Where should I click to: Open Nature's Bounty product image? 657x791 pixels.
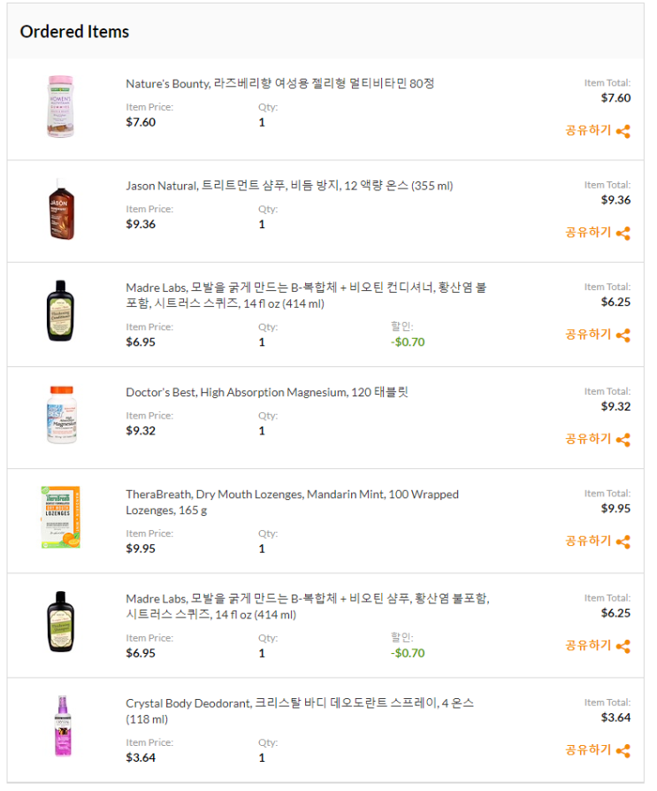coord(60,107)
